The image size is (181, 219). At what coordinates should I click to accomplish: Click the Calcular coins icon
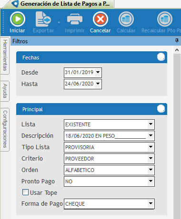126,19
